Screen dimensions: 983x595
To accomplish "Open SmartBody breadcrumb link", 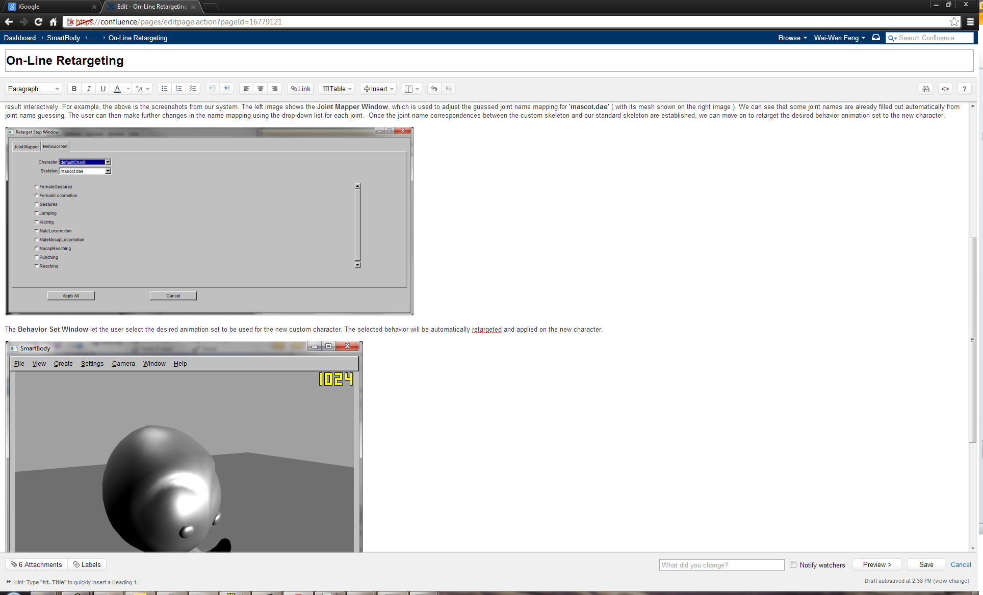I will [63, 38].
